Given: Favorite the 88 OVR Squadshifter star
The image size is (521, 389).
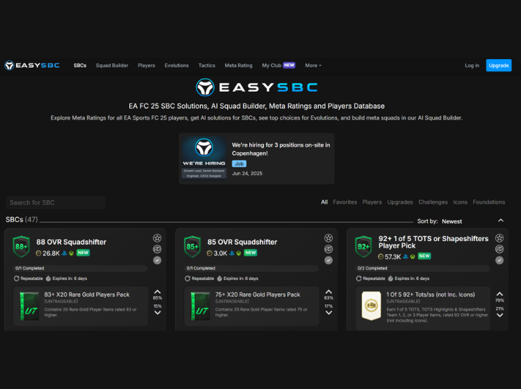Looking at the screenshot, I should pyautogui.click(x=157, y=238).
